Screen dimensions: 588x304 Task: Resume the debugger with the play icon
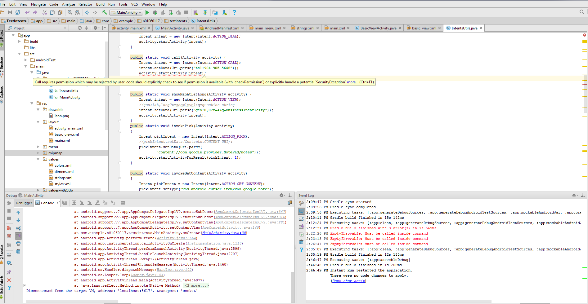(9, 203)
